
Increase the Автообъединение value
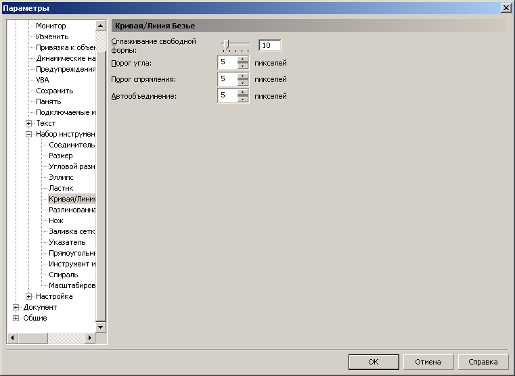(243, 92)
